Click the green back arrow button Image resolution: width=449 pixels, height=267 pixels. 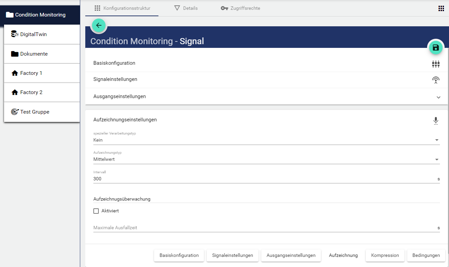tap(98, 25)
